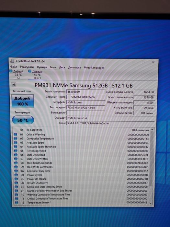Click the HEX-значення column header
The width and height of the screenshot is (170, 227).
(140, 130)
